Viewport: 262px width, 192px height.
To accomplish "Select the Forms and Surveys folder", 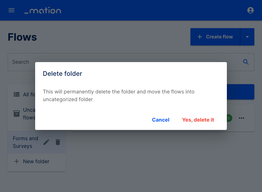I will [x=26, y=142].
